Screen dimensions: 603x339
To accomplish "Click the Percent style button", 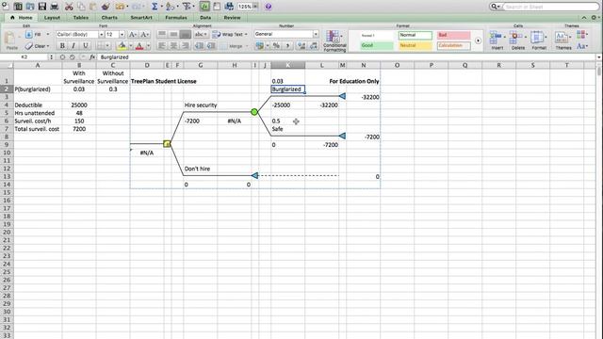I will click(276, 46).
